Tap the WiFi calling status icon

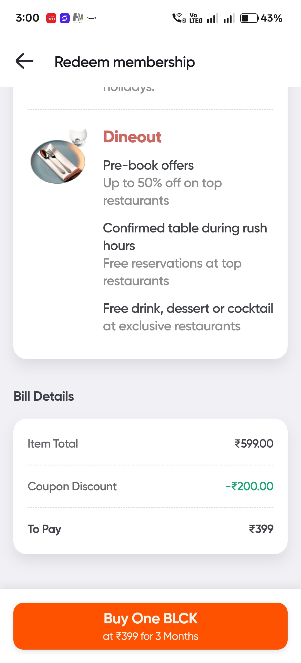[179, 18]
